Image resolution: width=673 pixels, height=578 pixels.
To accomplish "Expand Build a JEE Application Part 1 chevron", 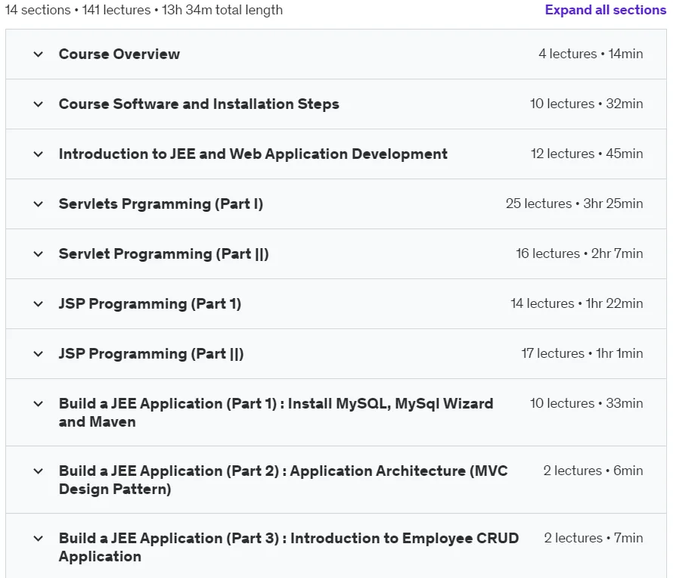I will [x=39, y=404].
